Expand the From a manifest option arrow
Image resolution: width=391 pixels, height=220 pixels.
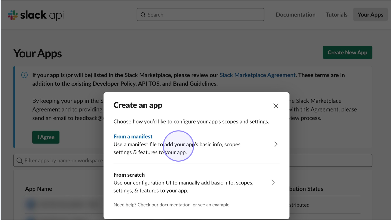276,144
